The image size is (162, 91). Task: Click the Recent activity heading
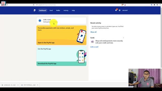pos(96,23)
